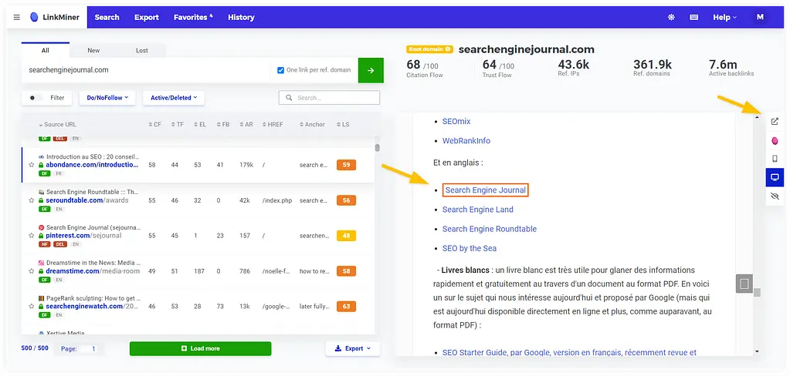The image size is (790, 376).
Task: Switch preview to desktop view
Action: [775, 177]
